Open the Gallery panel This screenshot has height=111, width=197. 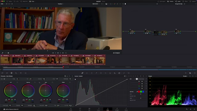9,1
